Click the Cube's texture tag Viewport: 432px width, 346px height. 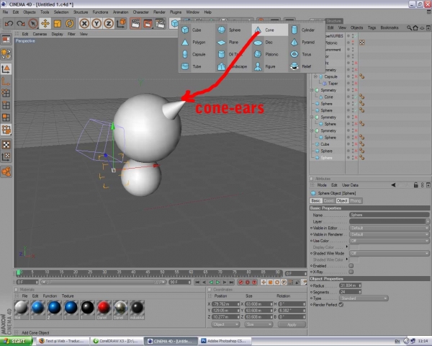[x=361, y=144]
